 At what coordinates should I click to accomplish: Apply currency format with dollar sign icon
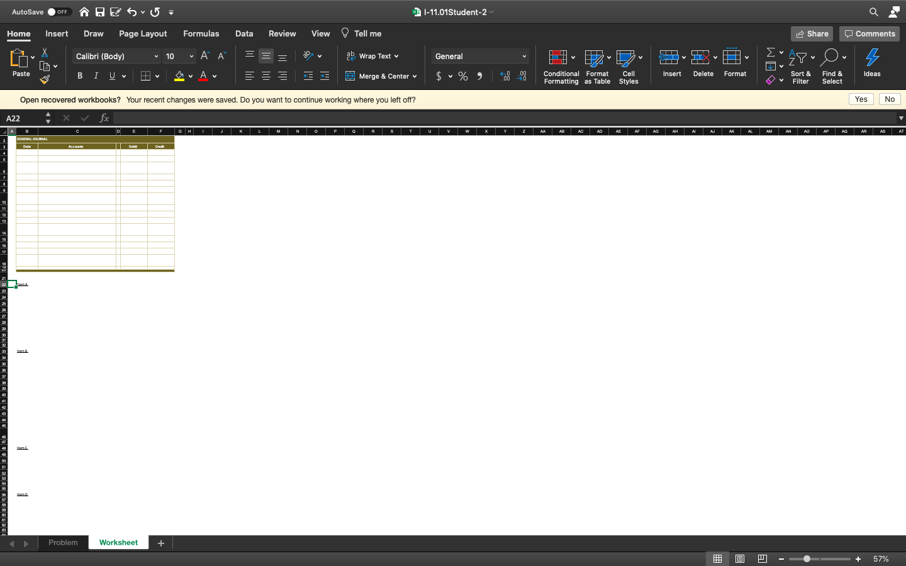pyautogui.click(x=439, y=75)
